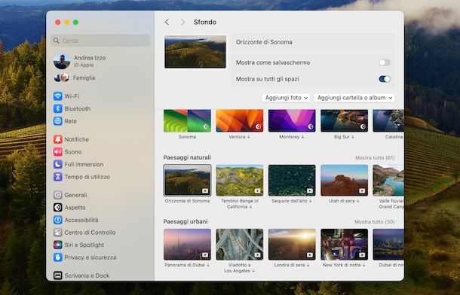
Task: Click the Andrea Izzo profile avatar
Action: [62, 61]
